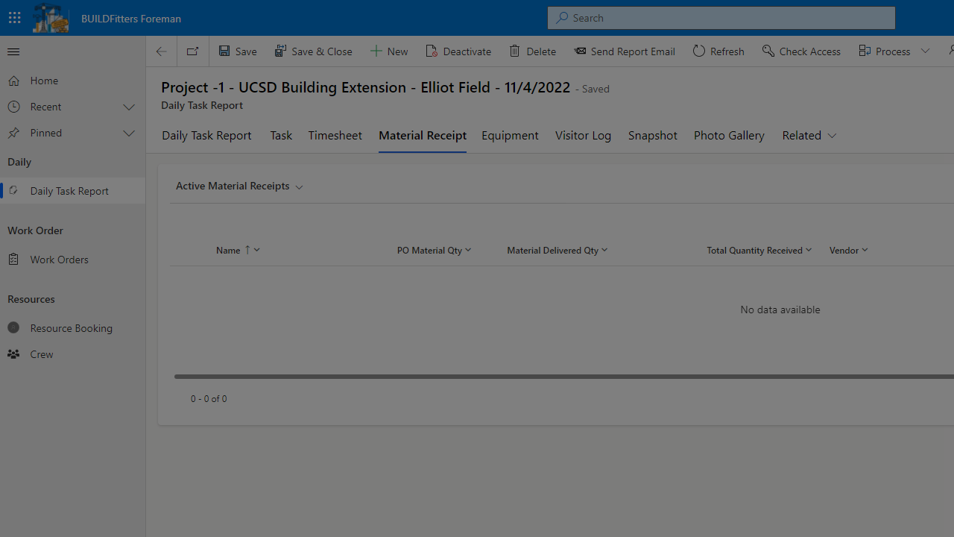The height and width of the screenshot is (537, 954).
Task: Click the Home house icon
Action: point(13,81)
